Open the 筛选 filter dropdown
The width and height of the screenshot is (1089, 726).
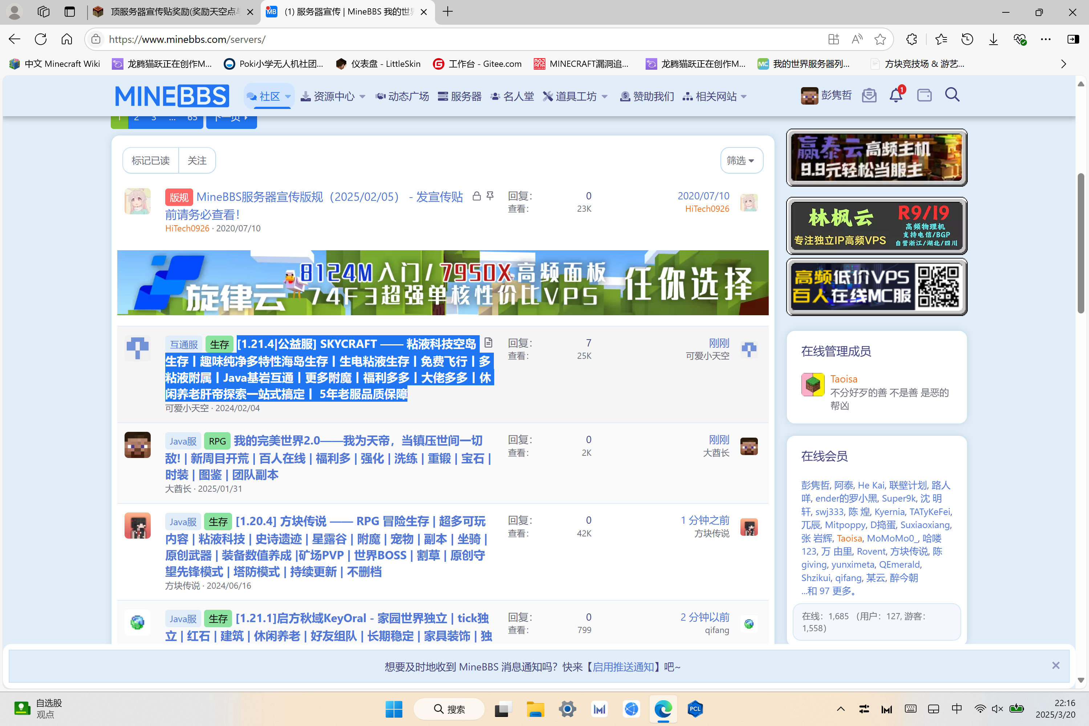[741, 161]
